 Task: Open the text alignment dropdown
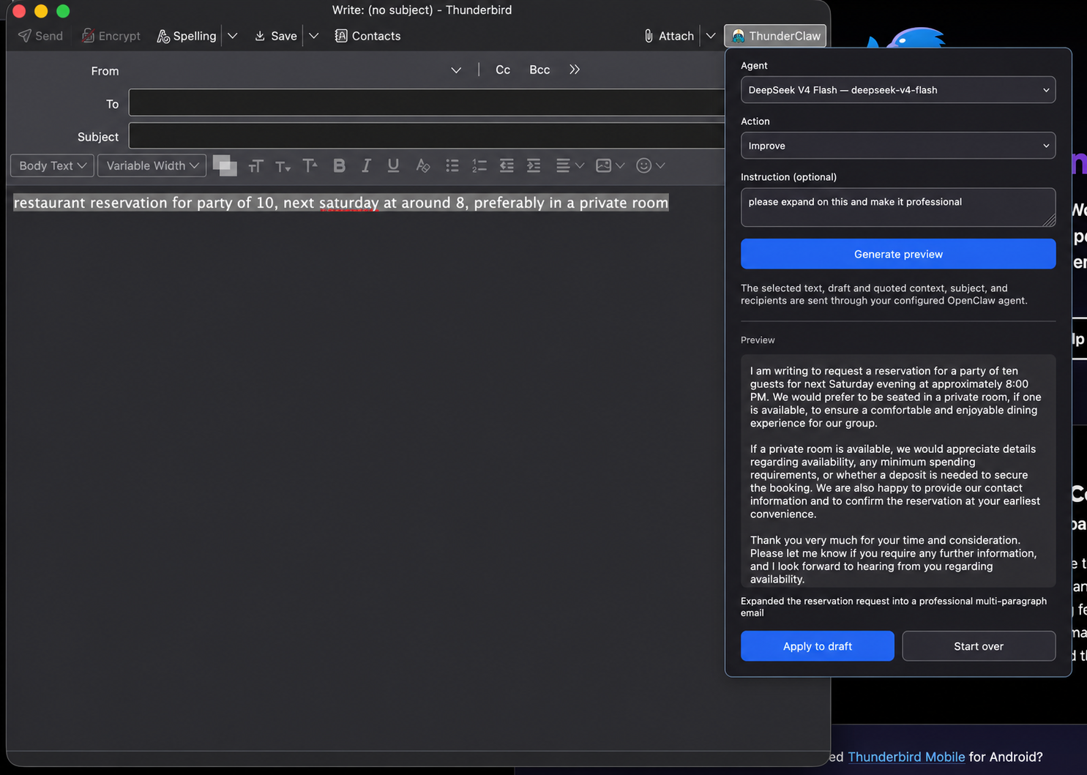[569, 166]
